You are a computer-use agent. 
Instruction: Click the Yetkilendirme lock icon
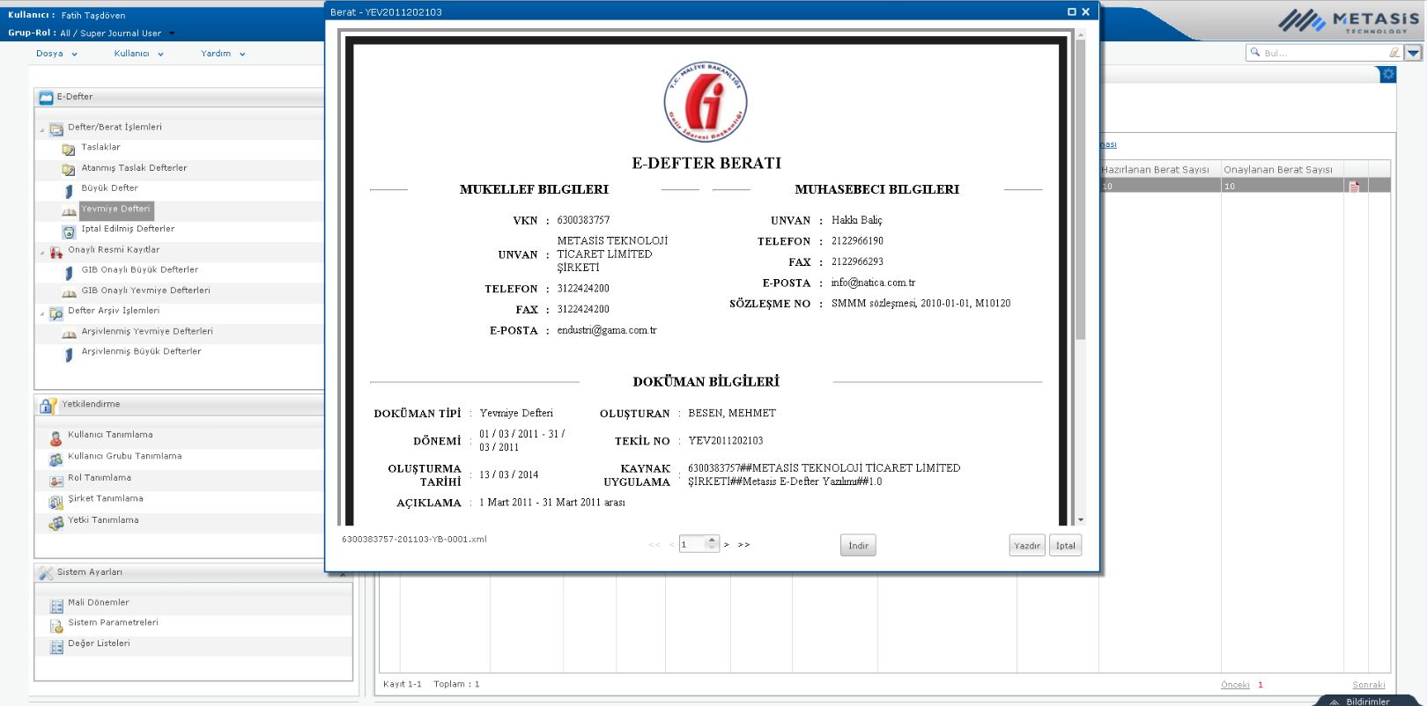pyautogui.click(x=47, y=405)
